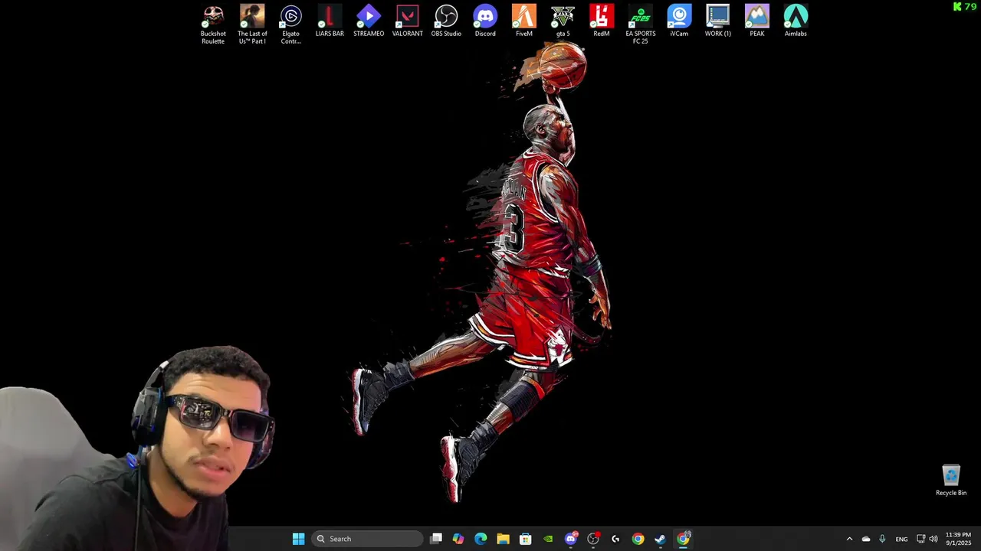Open OBS Studio from the taskbar
Viewport: 981px width, 551px height.
pyautogui.click(x=593, y=539)
